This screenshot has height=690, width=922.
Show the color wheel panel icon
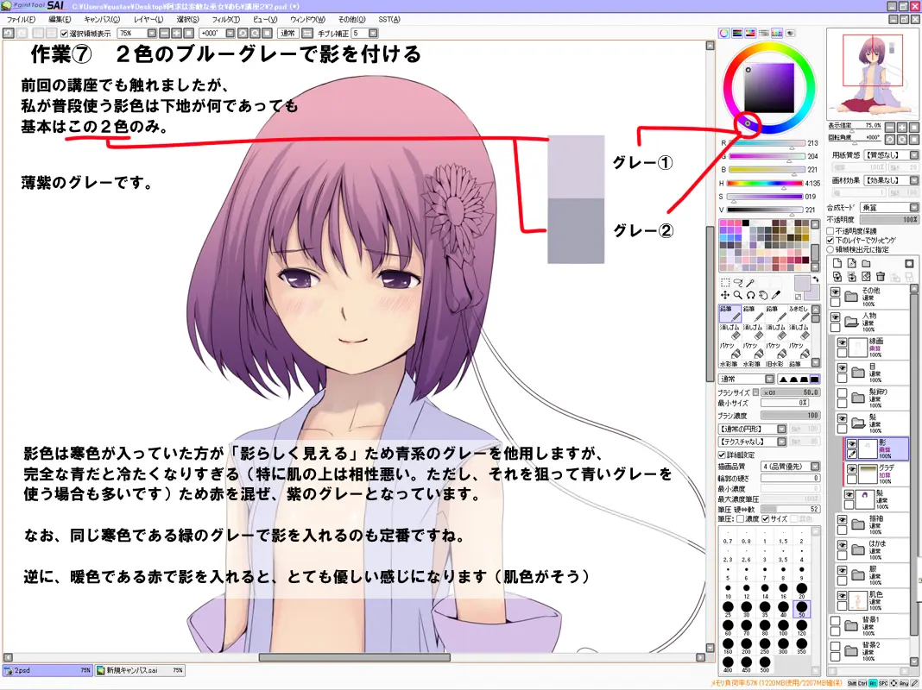tap(724, 34)
